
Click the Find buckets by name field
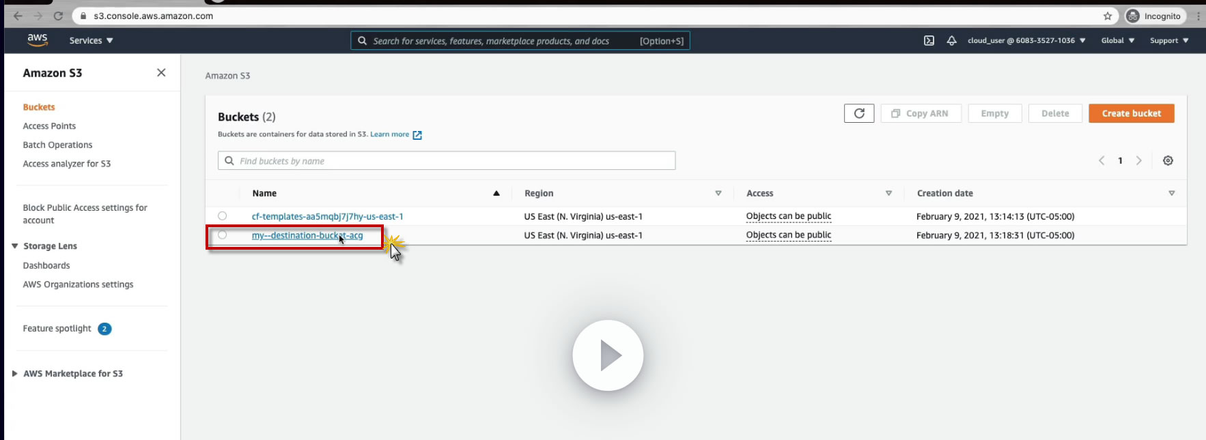[x=447, y=161]
